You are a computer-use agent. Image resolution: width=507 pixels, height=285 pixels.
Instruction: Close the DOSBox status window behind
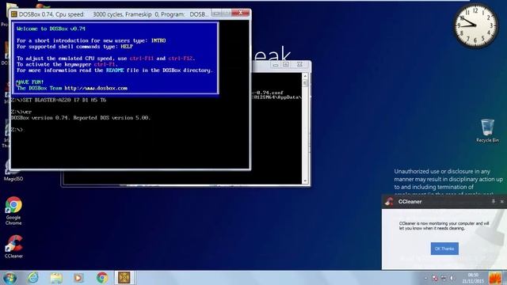[x=299, y=65]
